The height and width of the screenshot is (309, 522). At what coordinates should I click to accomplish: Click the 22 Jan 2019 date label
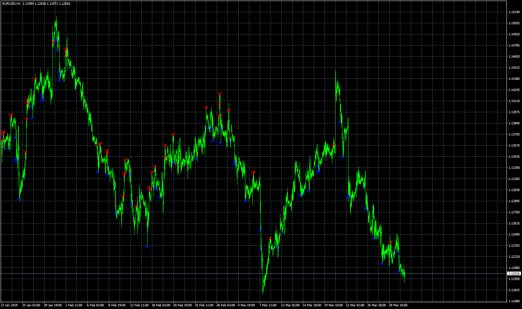9,305
